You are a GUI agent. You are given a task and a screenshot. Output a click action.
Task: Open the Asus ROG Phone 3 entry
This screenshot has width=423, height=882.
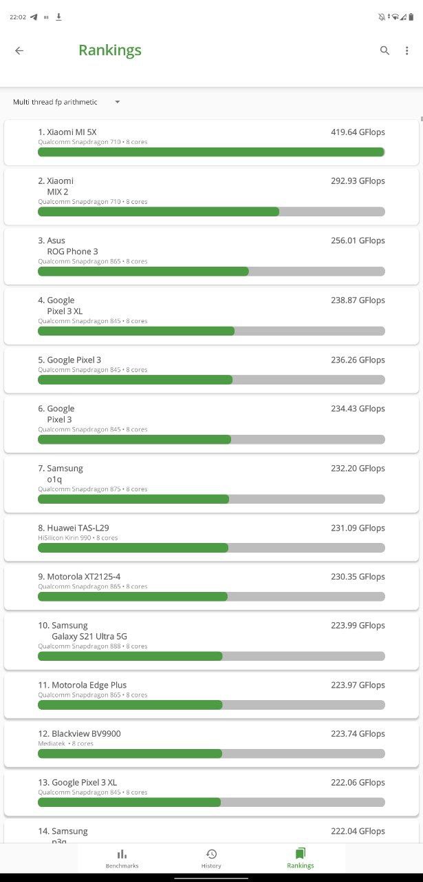pos(211,256)
